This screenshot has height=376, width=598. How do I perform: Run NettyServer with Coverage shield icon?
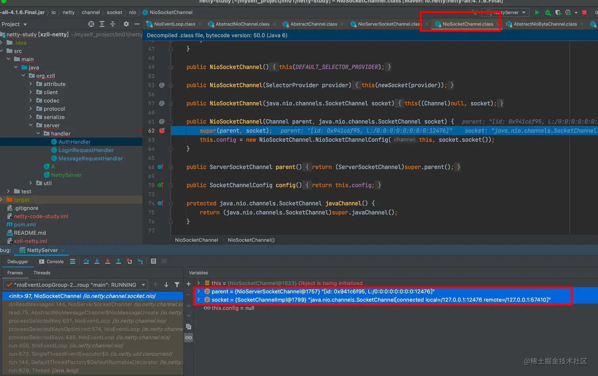pyautogui.click(x=558, y=13)
